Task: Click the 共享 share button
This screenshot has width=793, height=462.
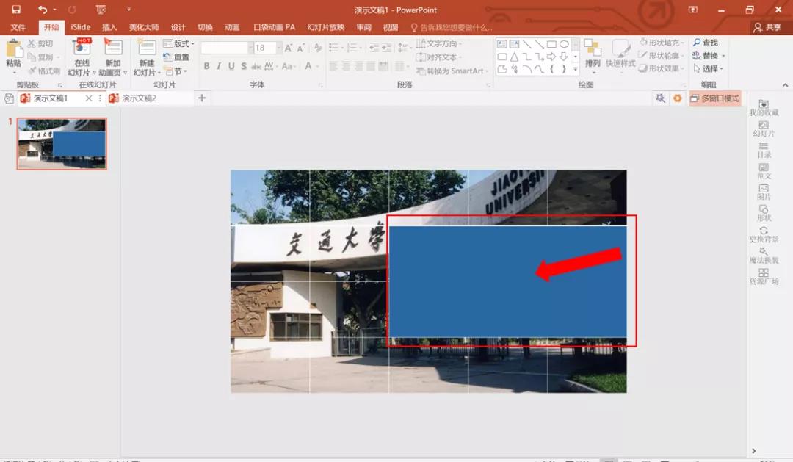Action: tap(767, 27)
